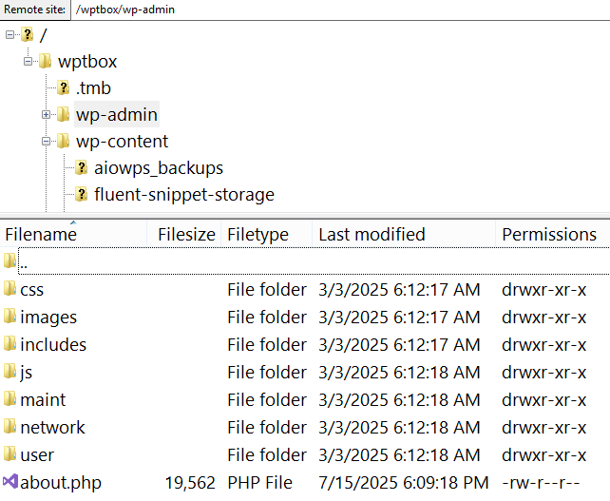The width and height of the screenshot is (610, 501).
Task: Click the root directory question-mark folder icon
Action: [x=28, y=34]
